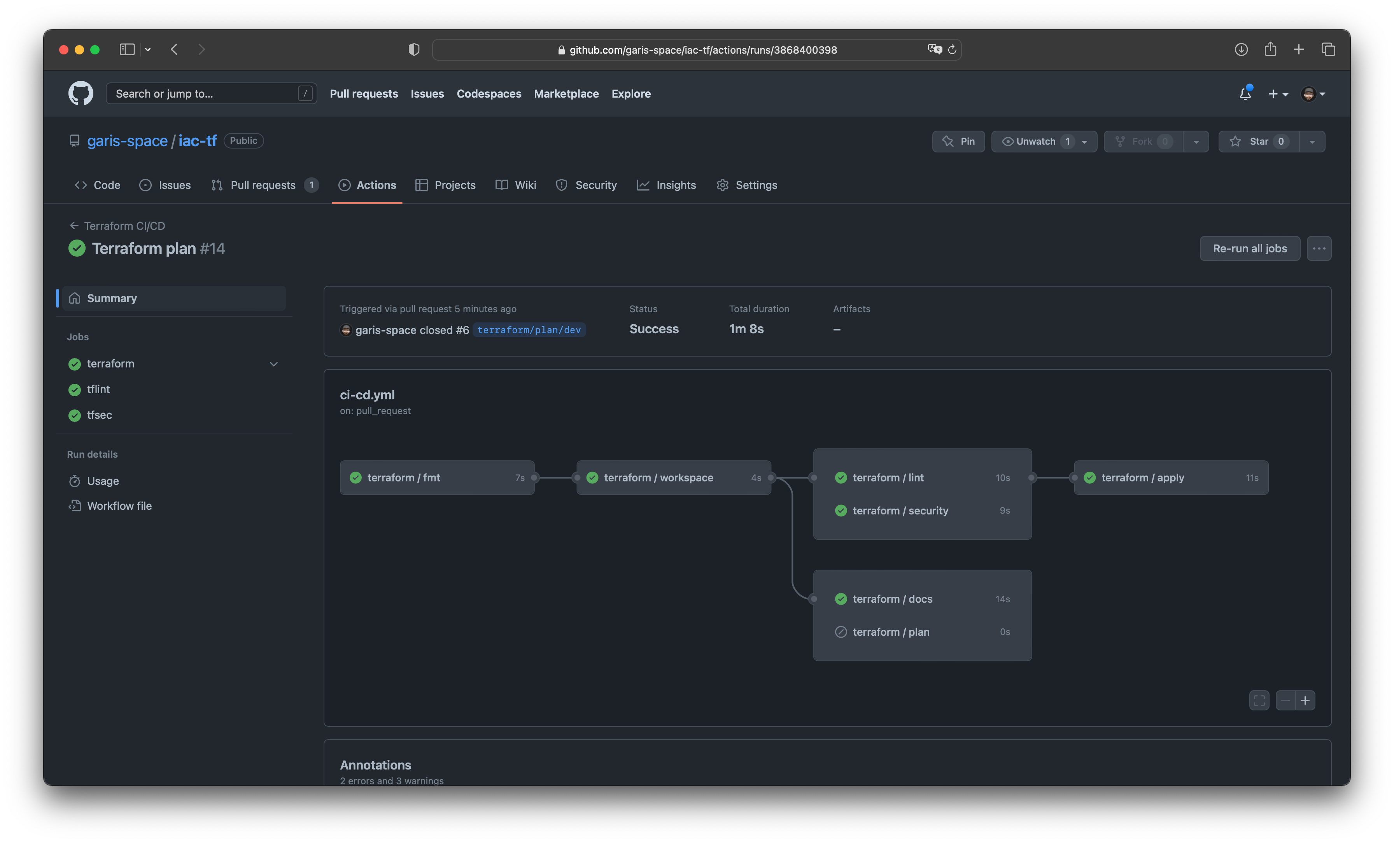Toggle Pin for this repository
Screen dimensions: 1394x843
[x=958, y=142]
